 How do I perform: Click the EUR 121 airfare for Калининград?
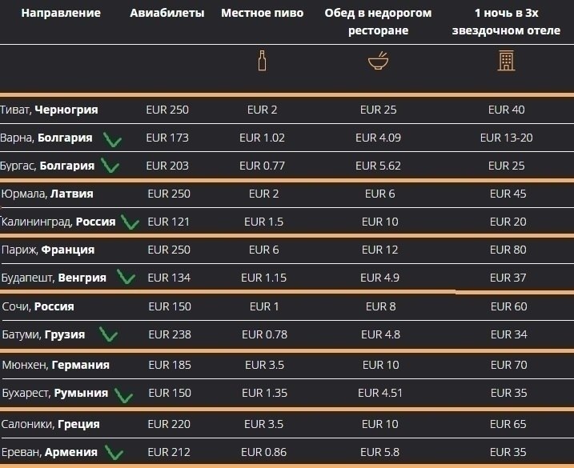point(169,222)
